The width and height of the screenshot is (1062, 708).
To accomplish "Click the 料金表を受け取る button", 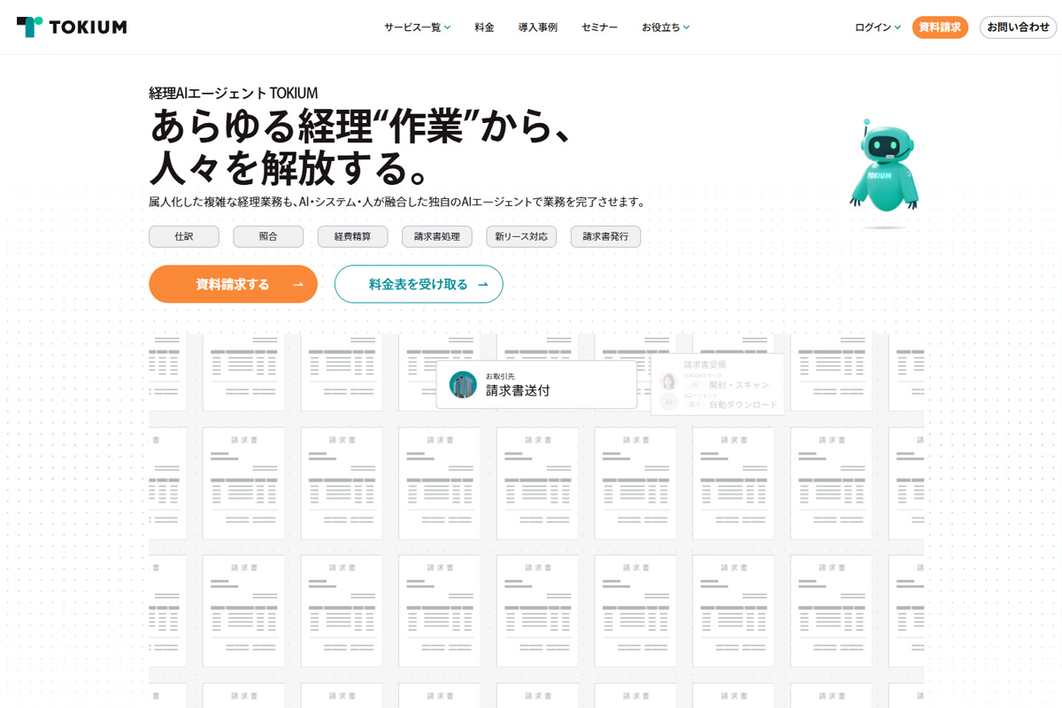I will click(419, 284).
